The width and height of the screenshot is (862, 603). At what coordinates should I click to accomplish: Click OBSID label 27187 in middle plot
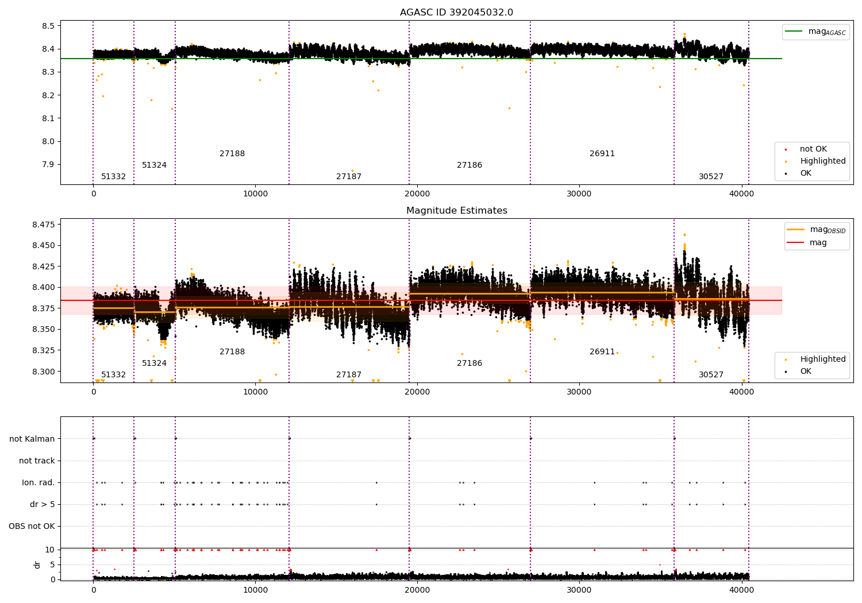[x=349, y=375]
